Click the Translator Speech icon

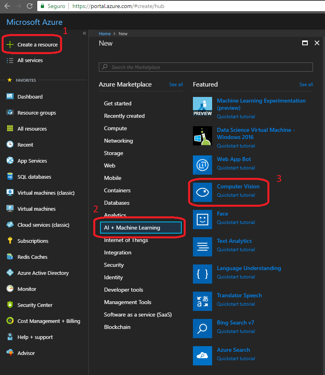tap(202, 301)
